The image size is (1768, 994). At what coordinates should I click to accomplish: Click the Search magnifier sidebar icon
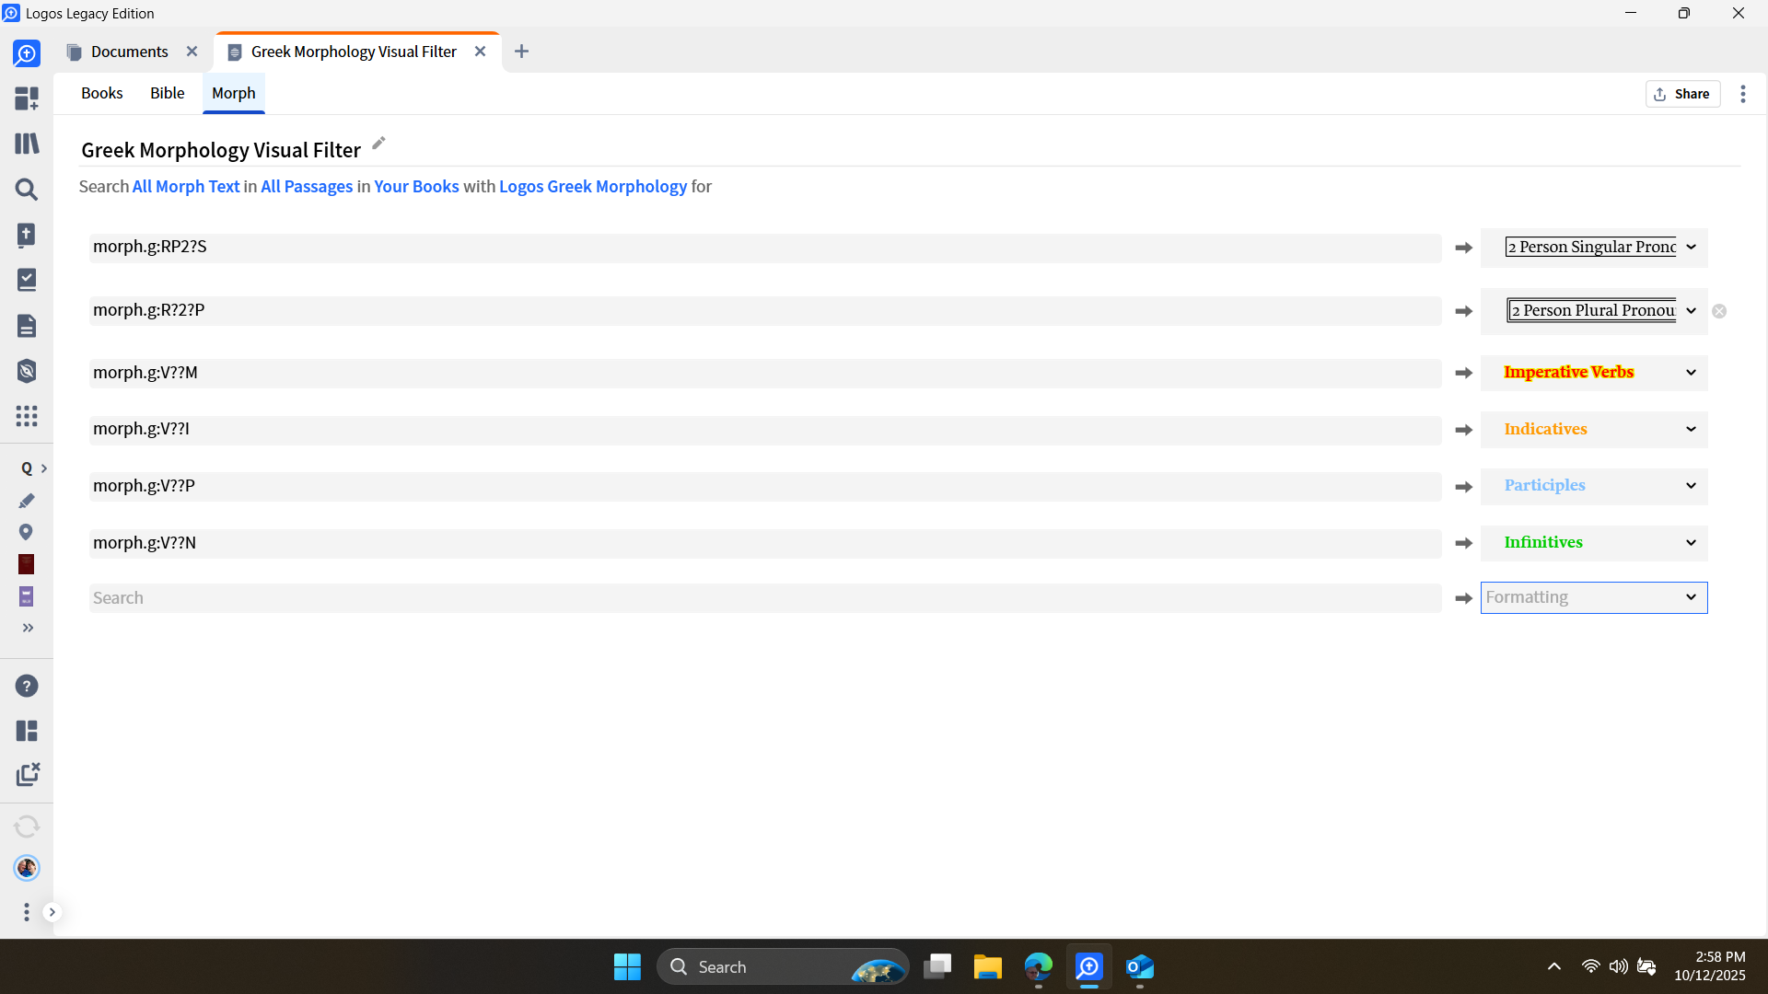click(27, 190)
